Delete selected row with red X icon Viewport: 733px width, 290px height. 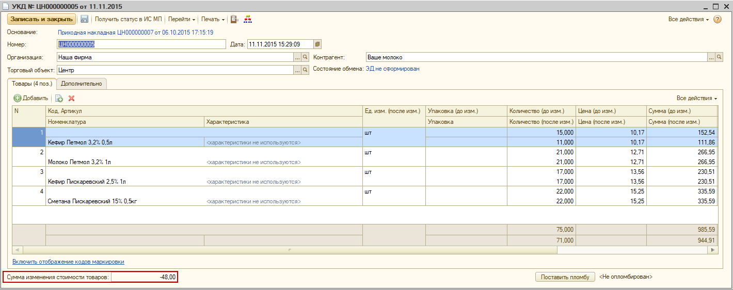[x=71, y=98]
